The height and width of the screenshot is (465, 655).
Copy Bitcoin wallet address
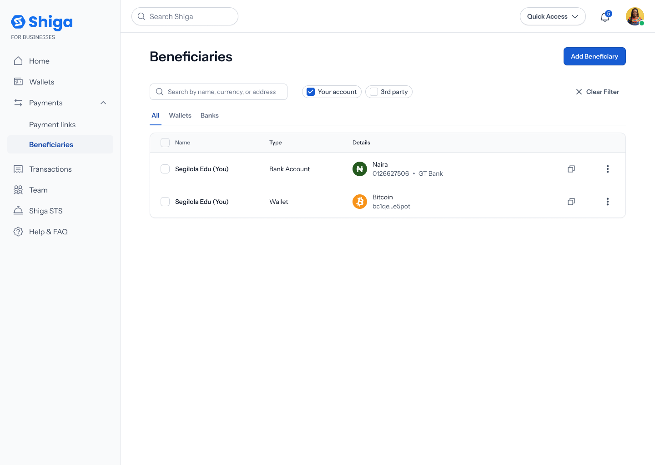pyautogui.click(x=571, y=202)
